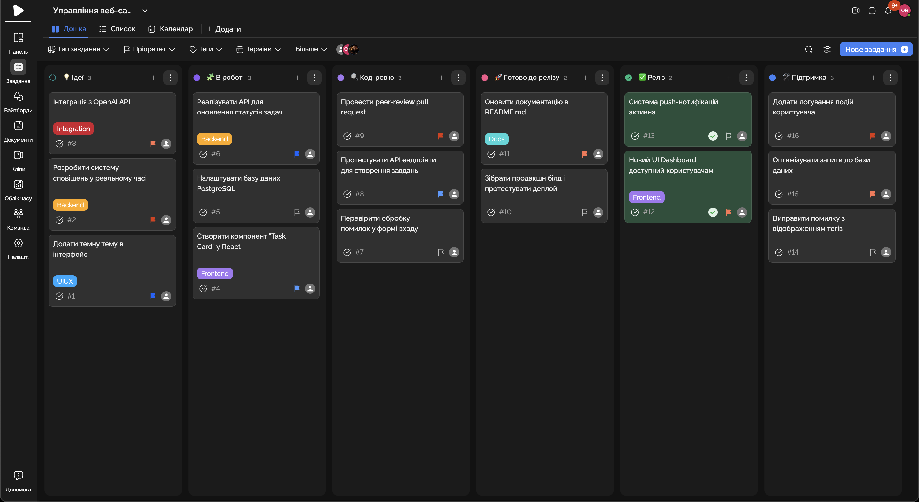Viewport: 919px width, 502px height.
Task: Click the Нове завдання button
Action: click(876, 49)
